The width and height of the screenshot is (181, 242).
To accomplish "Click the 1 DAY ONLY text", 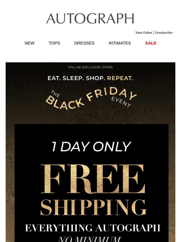I will 91,147.
